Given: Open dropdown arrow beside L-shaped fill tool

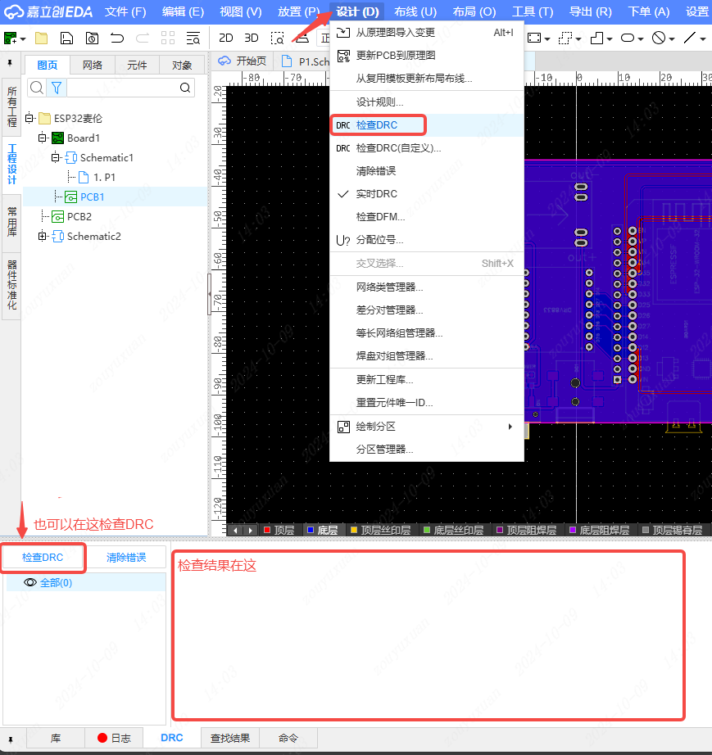Looking at the screenshot, I should click(610, 38).
